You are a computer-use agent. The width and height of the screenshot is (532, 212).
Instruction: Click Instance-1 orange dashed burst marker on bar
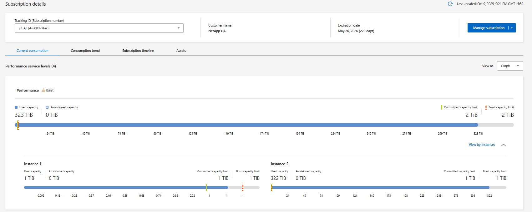coord(243,187)
